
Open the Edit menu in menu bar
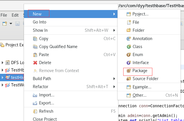pyautogui.click(x=15, y=15)
